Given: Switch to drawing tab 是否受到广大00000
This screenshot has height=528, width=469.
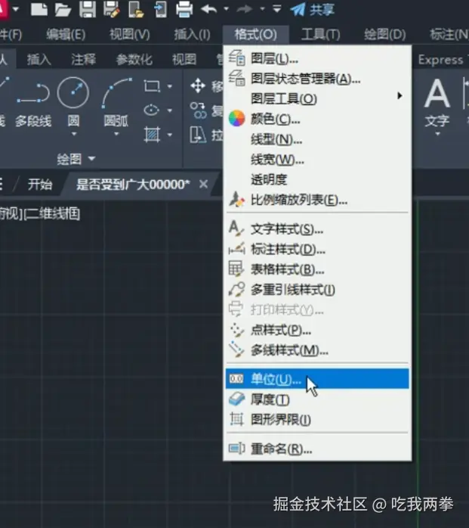Looking at the screenshot, I should (133, 185).
